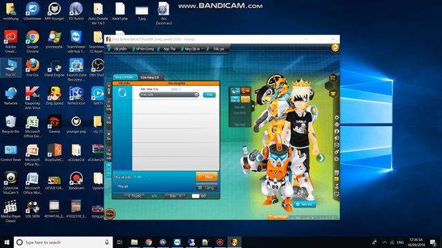Open the Bandicam desktop shortcut

76,180
